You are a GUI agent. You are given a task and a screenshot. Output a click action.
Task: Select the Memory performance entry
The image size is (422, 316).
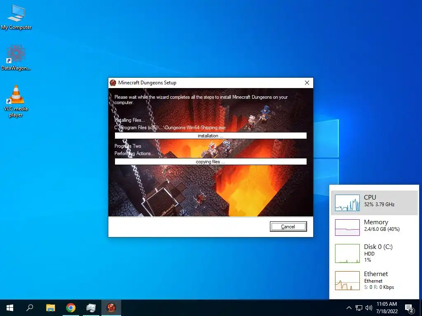pyautogui.click(x=374, y=227)
